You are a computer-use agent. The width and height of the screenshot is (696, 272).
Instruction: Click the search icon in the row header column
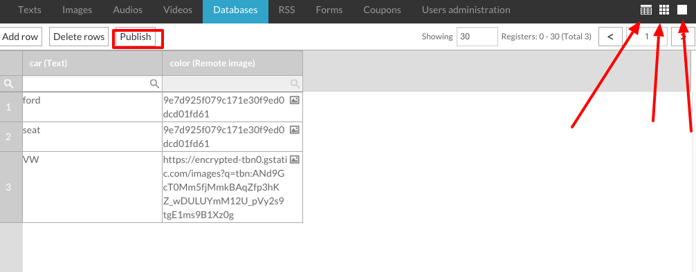8,84
